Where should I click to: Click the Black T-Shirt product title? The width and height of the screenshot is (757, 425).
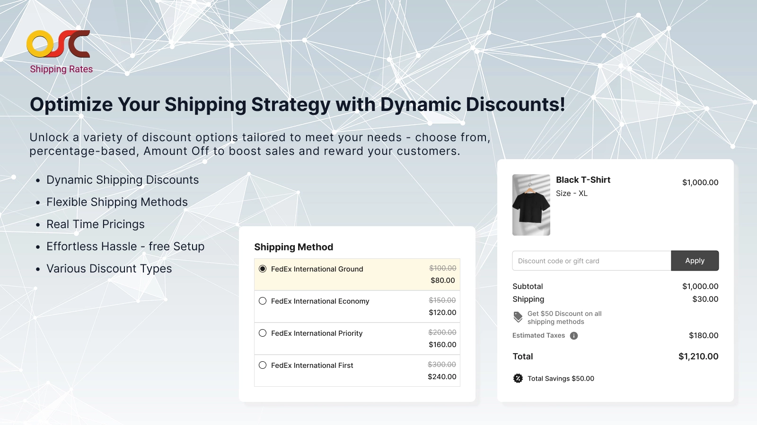point(583,180)
